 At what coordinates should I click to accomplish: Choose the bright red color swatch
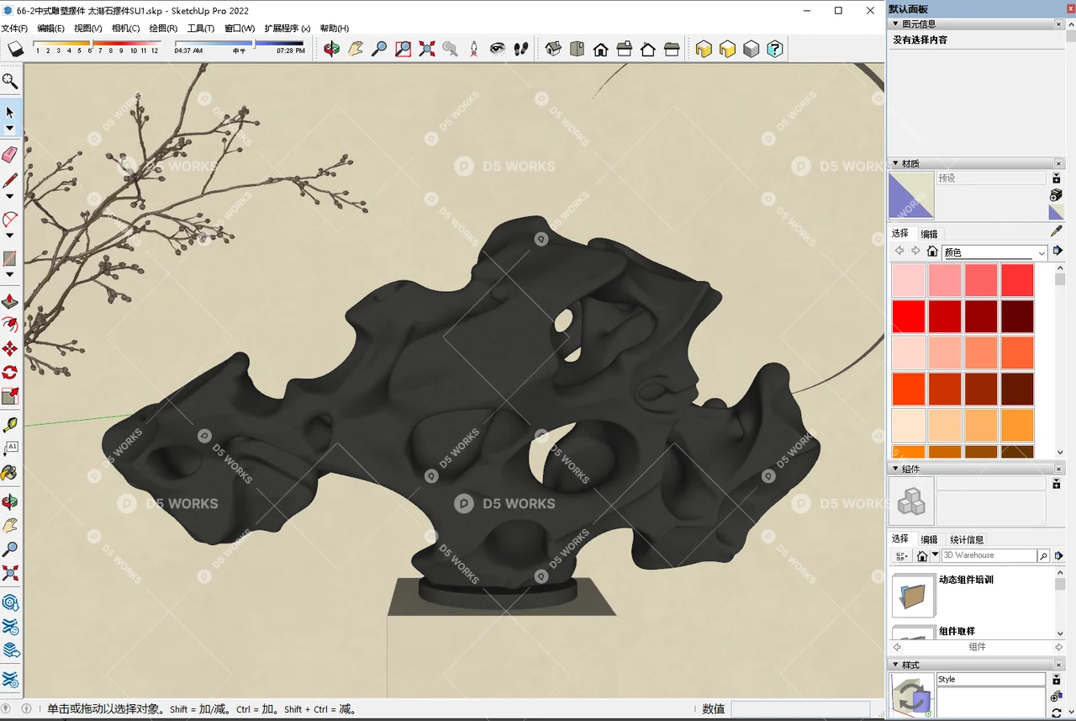pos(909,316)
